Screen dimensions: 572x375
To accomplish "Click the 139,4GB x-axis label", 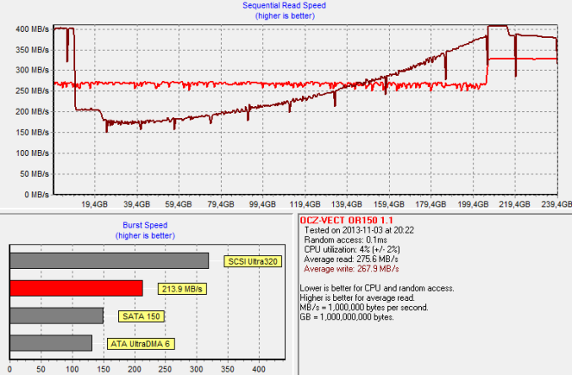I will tap(347, 205).
